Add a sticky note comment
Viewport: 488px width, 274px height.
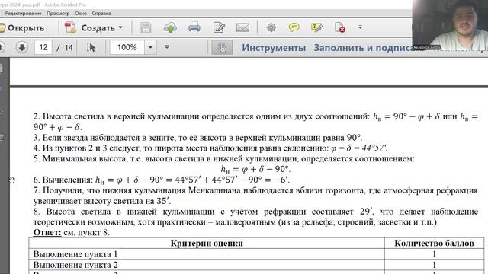click(294, 27)
